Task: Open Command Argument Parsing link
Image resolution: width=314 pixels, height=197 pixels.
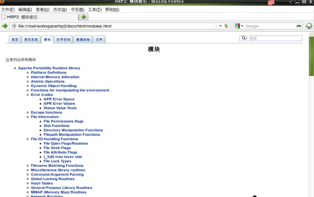Action: point(57,174)
